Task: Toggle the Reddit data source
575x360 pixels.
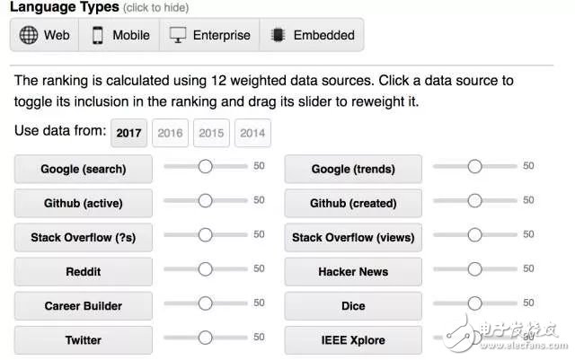Action: pyautogui.click(x=84, y=271)
